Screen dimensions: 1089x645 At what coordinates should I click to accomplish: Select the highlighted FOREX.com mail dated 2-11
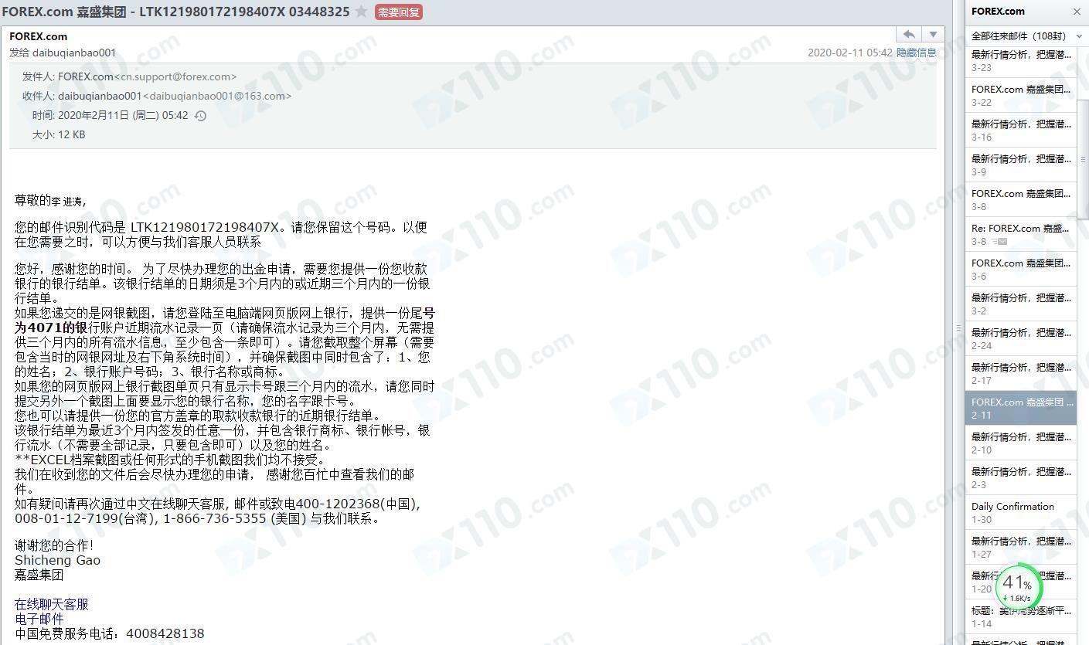coord(1021,408)
